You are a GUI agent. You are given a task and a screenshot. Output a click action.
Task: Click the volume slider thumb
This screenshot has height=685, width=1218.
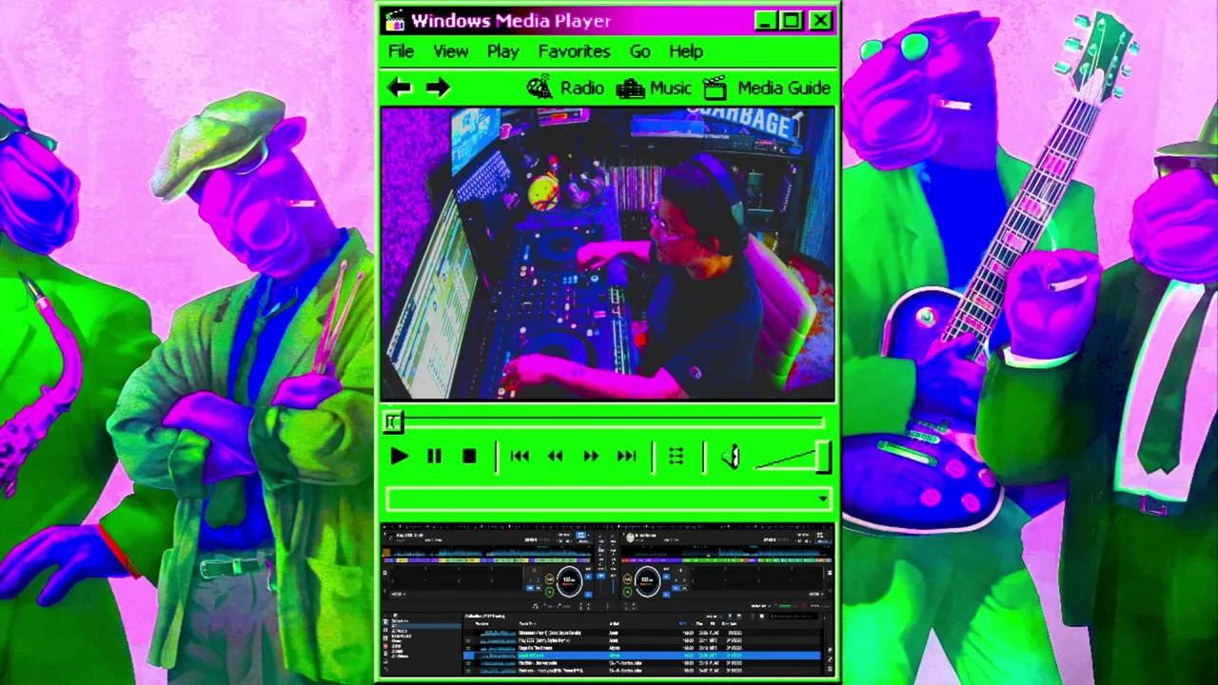(823, 457)
